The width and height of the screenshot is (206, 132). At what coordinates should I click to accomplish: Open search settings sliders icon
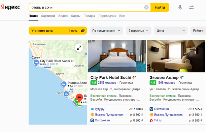pyautogui.click(x=191, y=7)
